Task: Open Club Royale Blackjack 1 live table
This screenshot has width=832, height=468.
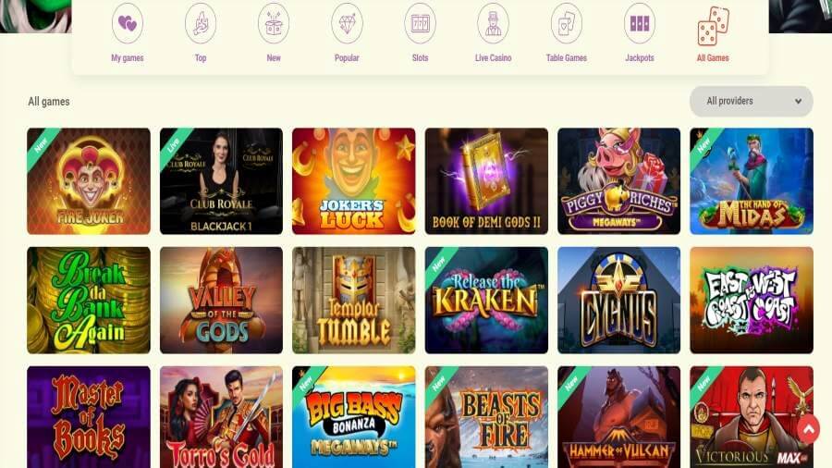Action: pos(221,181)
